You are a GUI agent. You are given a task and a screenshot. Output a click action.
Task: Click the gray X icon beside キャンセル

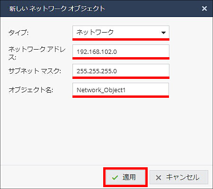(159, 178)
